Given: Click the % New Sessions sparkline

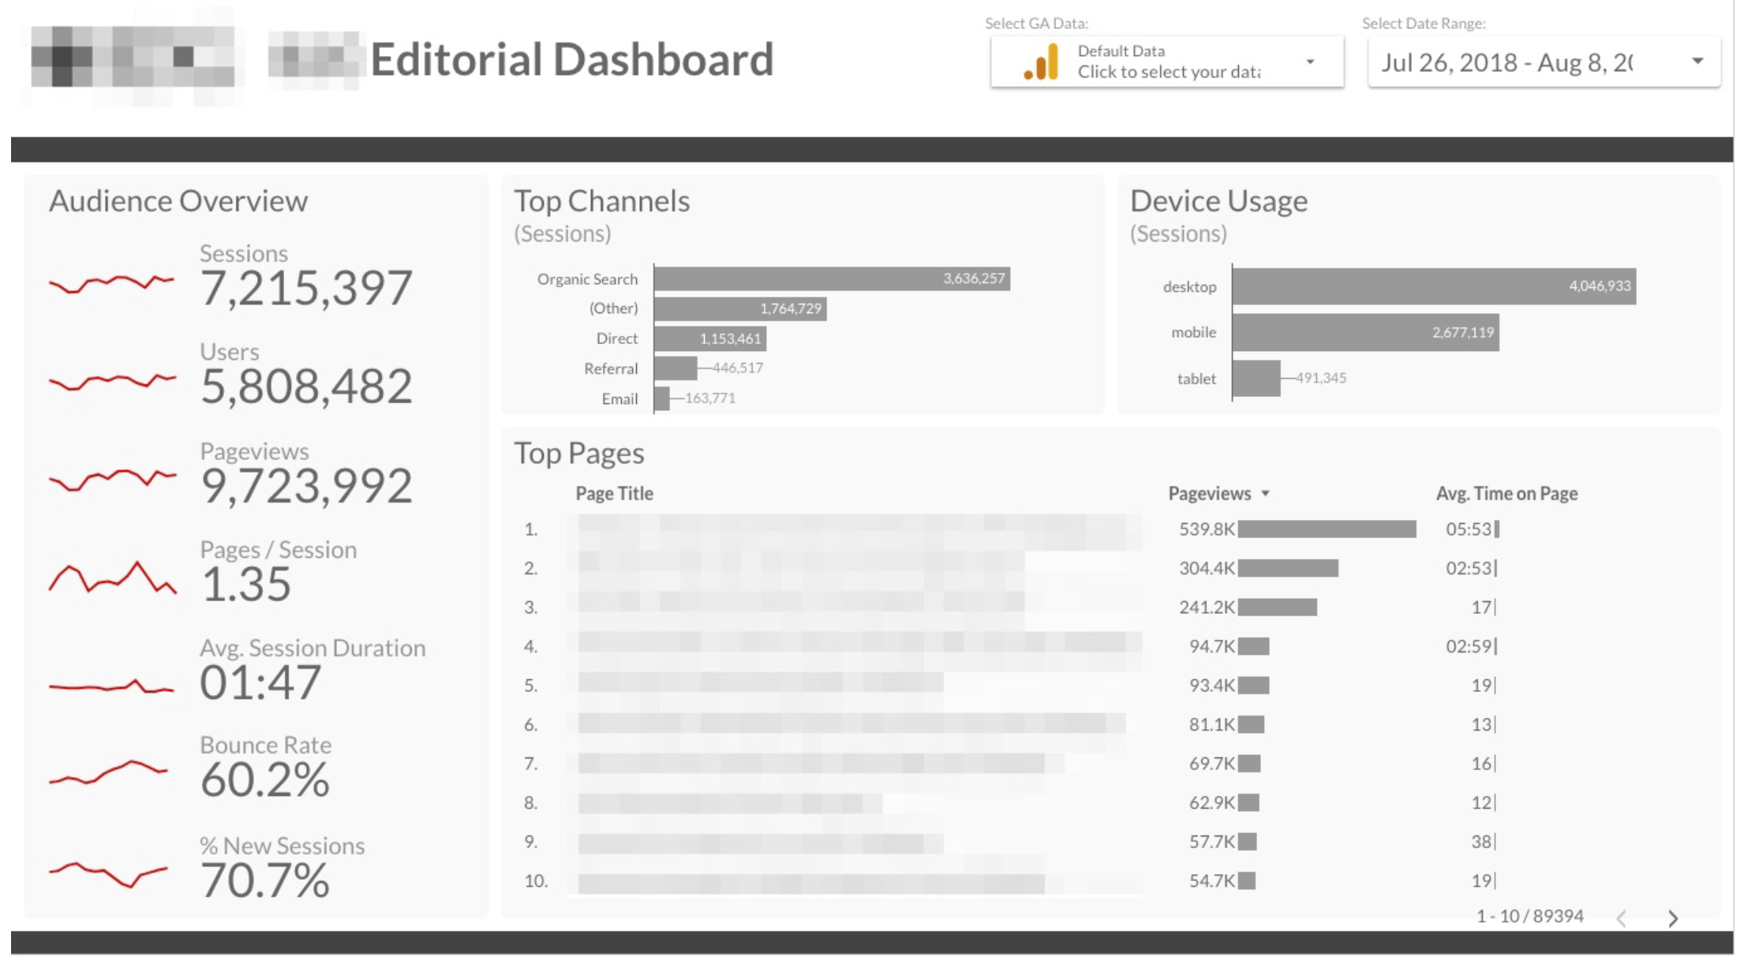Looking at the screenshot, I should pyautogui.click(x=109, y=873).
